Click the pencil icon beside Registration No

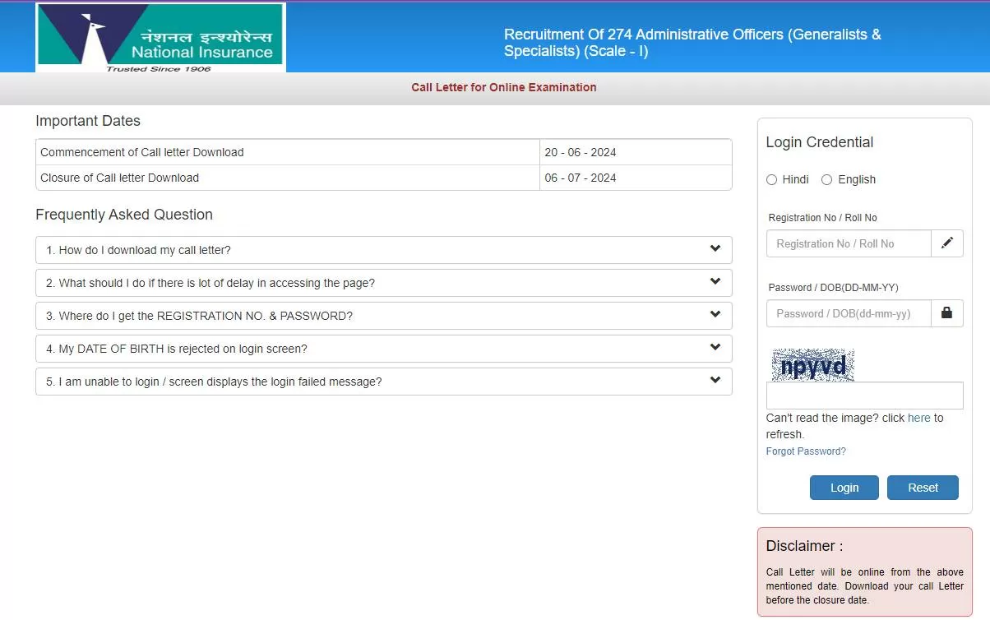pos(946,243)
